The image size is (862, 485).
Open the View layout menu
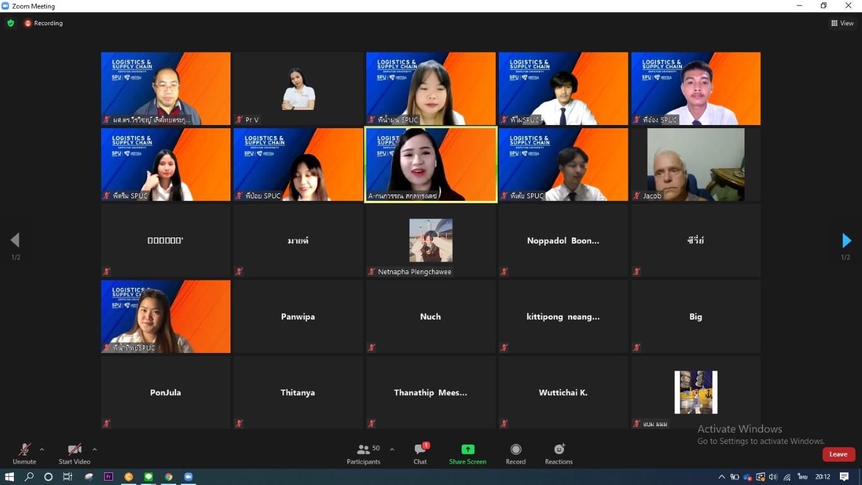842,23
